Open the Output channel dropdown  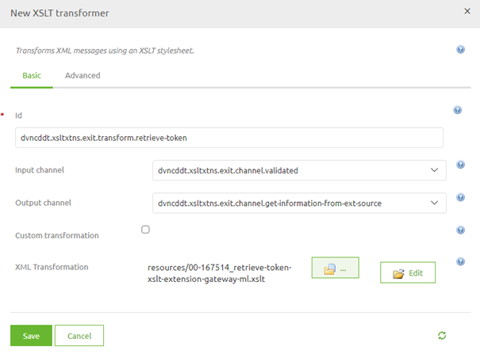tap(299, 203)
